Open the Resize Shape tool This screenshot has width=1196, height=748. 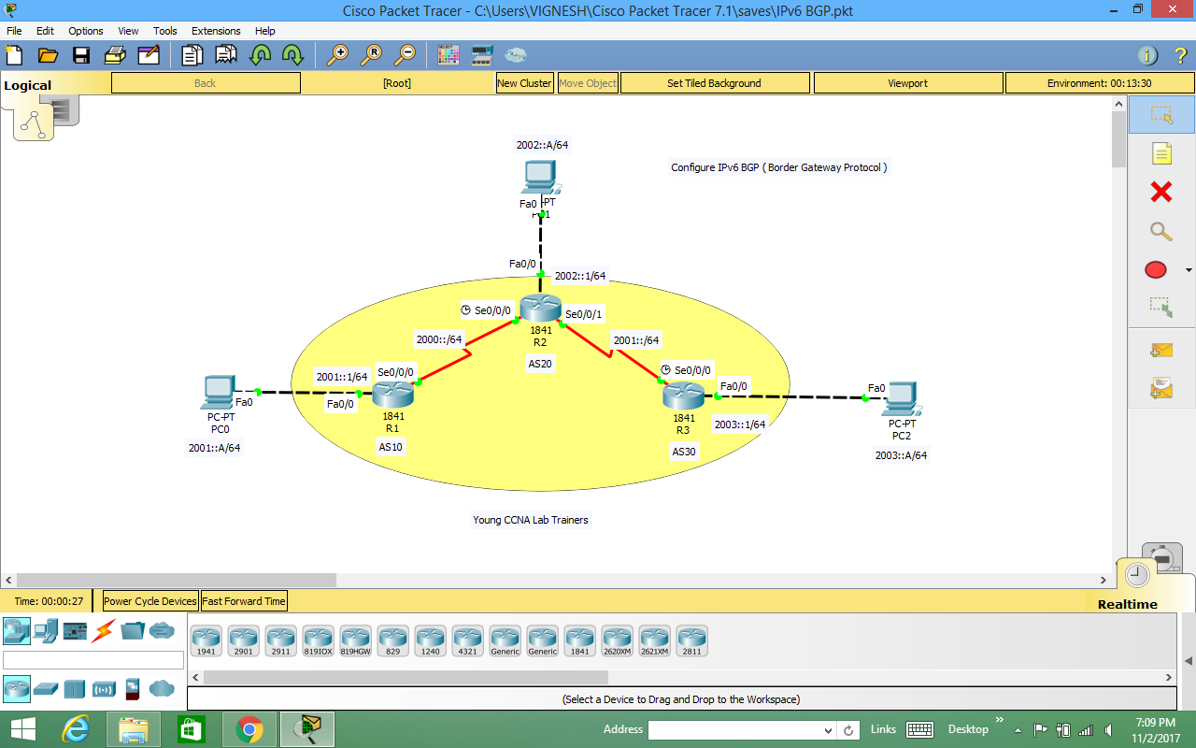(1161, 306)
